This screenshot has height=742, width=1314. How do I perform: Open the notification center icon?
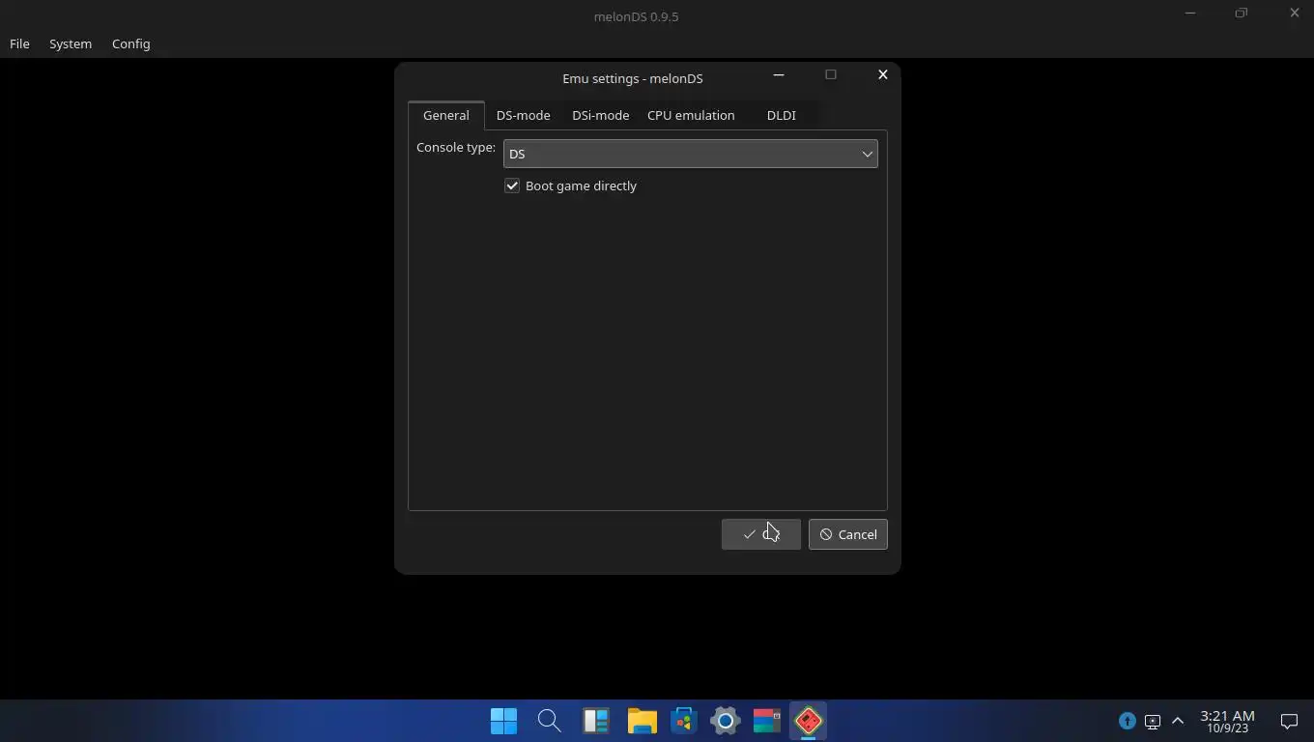pos(1289,721)
